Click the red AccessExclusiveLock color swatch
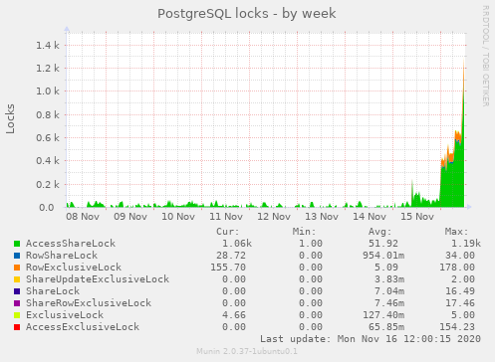The height and width of the screenshot is (362, 495). (17, 327)
